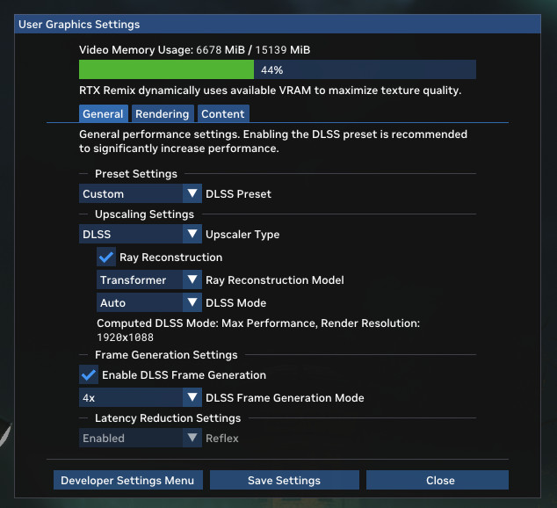Select the General tab
The height and width of the screenshot is (508, 557).
click(x=103, y=113)
